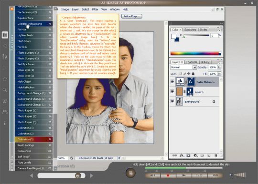
Task: Open the Fix Hair recipe
Action: [34, 29]
